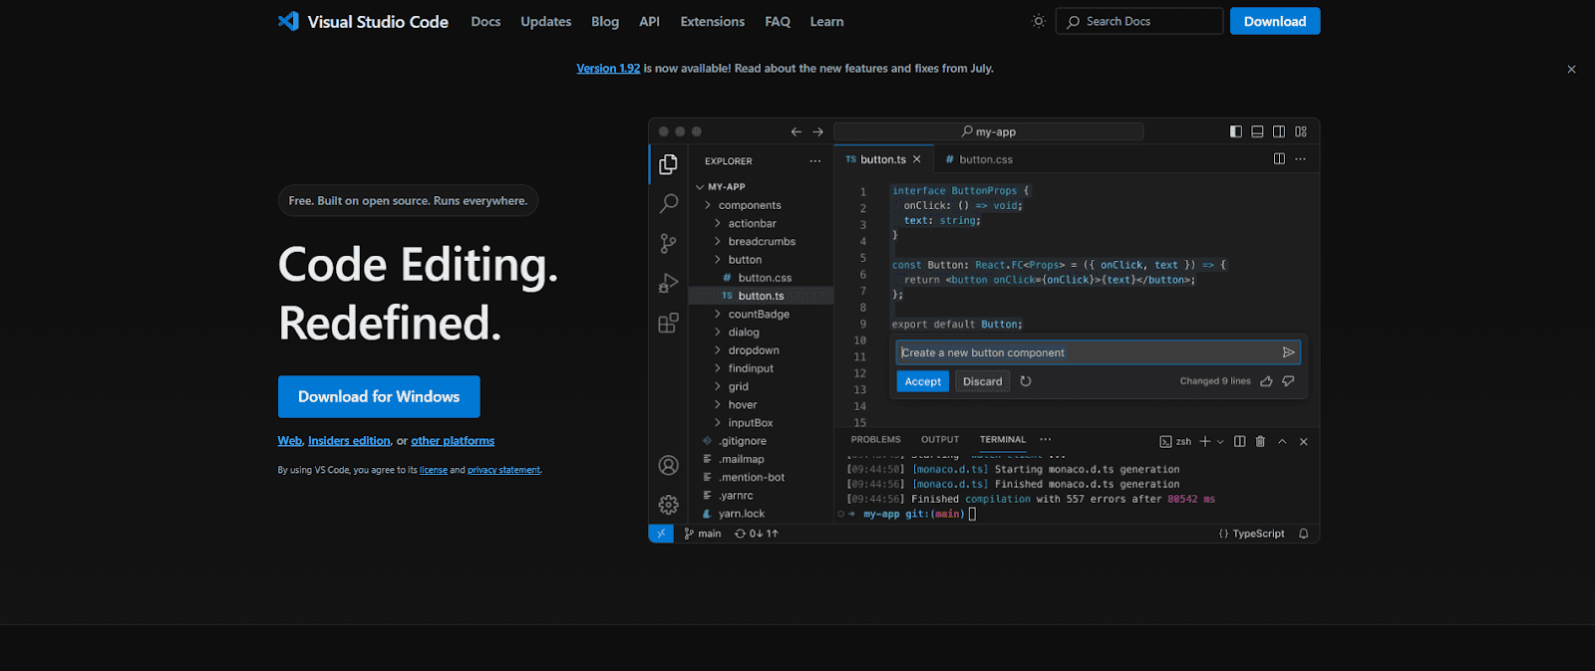Click the main branch indicator in status bar
The width and height of the screenshot is (1595, 671).
703,534
